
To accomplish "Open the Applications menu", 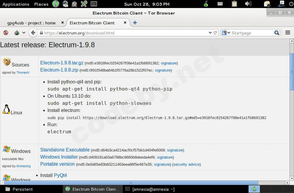I will pos(16,4).
